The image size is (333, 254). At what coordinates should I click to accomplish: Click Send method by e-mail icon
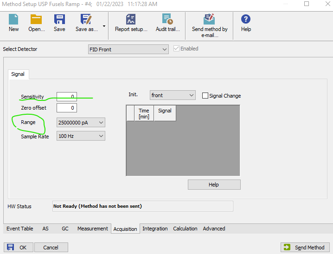point(209,19)
